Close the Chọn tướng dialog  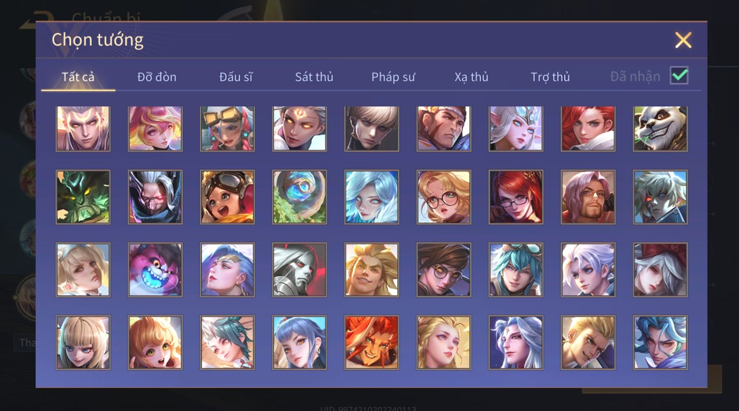pos(683,40)
